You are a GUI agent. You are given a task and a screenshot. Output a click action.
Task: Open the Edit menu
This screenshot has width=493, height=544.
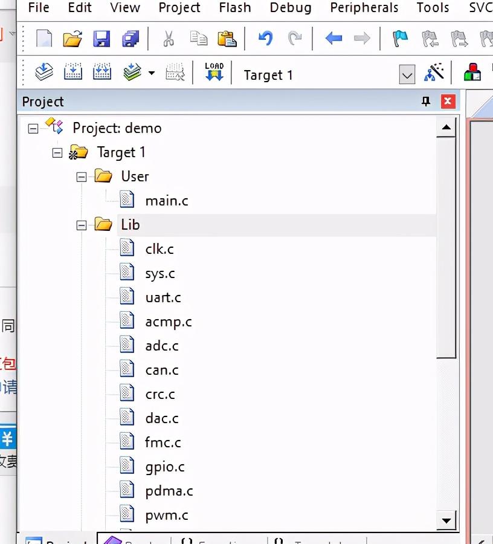80,8
